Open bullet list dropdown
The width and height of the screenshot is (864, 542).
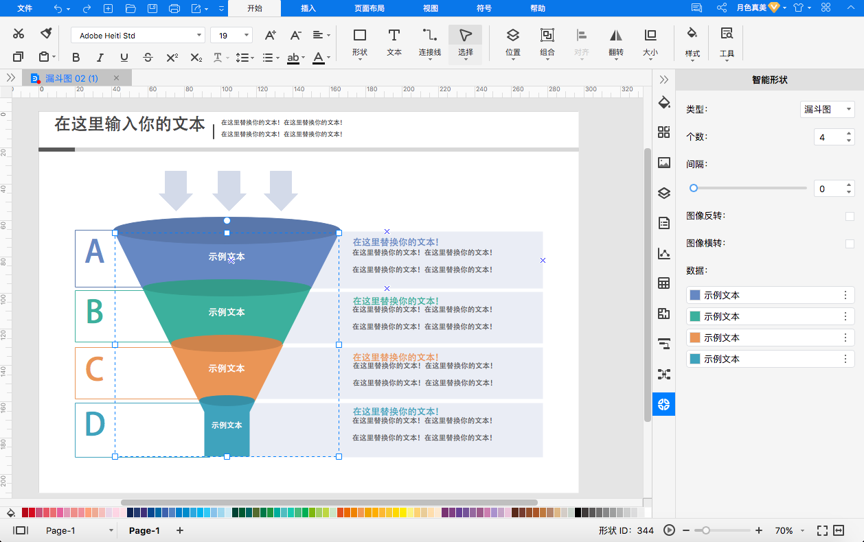pyautogui.click(x=271, y=58)
